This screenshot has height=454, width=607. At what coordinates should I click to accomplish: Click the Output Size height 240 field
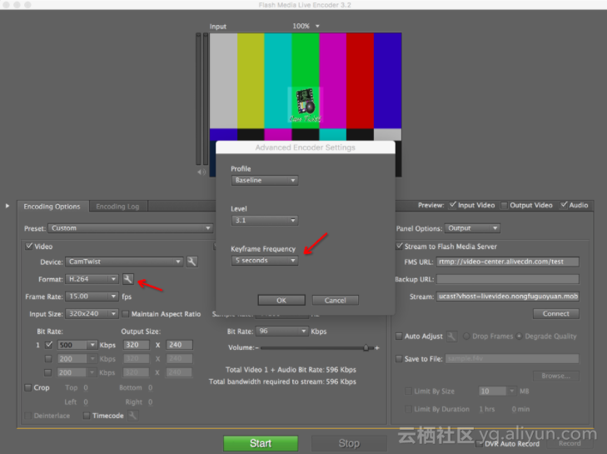[x=179, y=345]
